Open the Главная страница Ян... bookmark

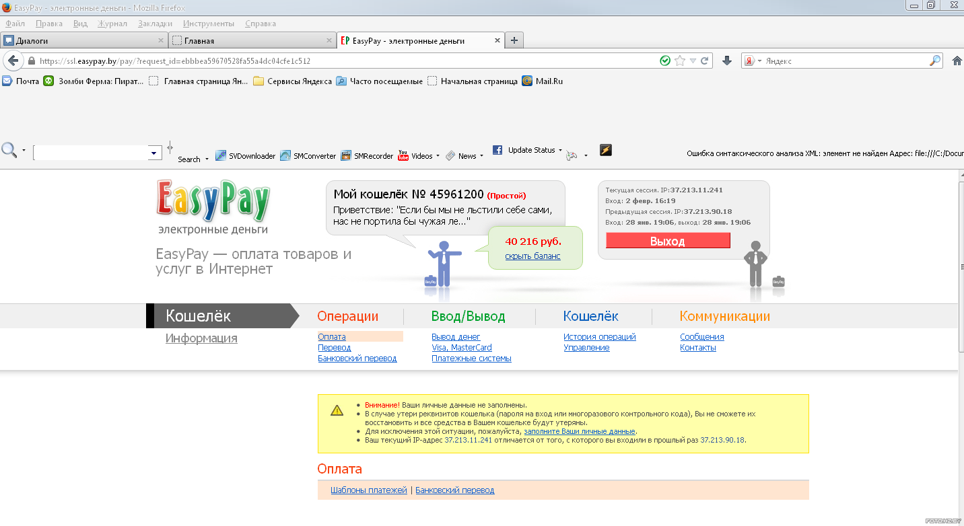(x=198, y=81)
